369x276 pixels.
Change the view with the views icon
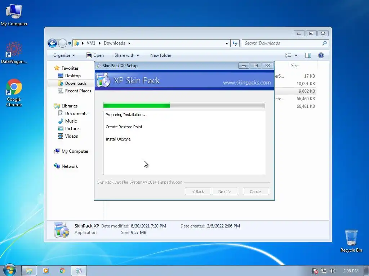pyautogui.click(x=288, y=55)
